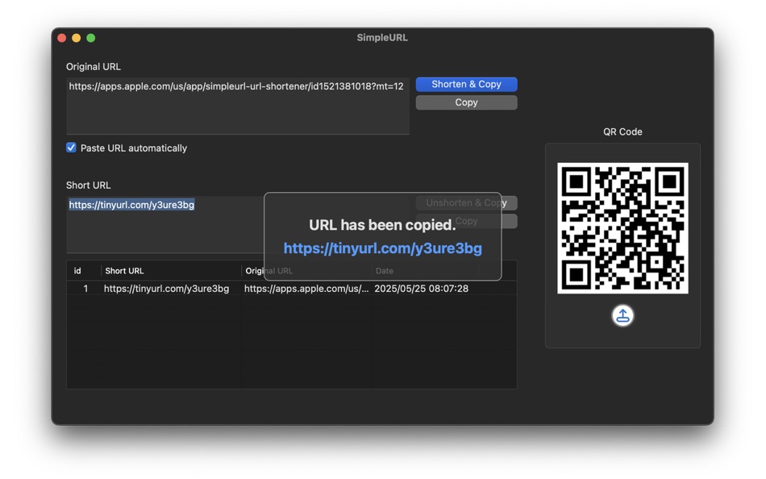Click the green full-screen window button

(x=91, y=38)
